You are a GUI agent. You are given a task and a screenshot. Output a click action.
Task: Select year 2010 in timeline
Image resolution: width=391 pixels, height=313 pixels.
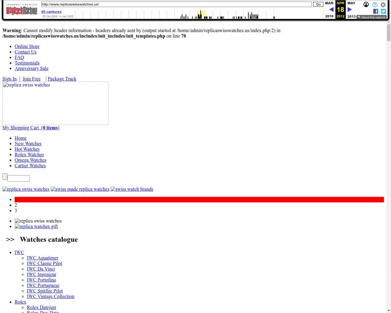coord(329,16)
